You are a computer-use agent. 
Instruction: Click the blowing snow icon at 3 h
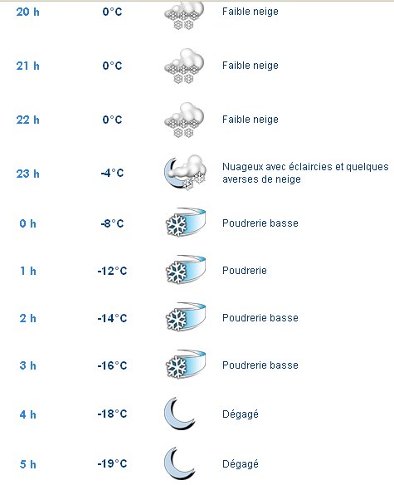186,365
